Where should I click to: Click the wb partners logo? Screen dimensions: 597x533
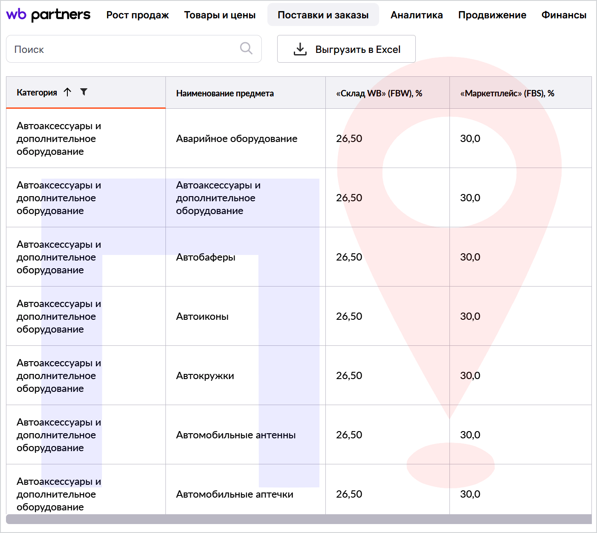pyautogui.click(x=48, y=15)
